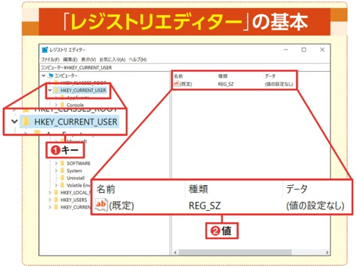Click the コンピューター computer icon
The height and width of the screenshot is (267, 356).
51,75
